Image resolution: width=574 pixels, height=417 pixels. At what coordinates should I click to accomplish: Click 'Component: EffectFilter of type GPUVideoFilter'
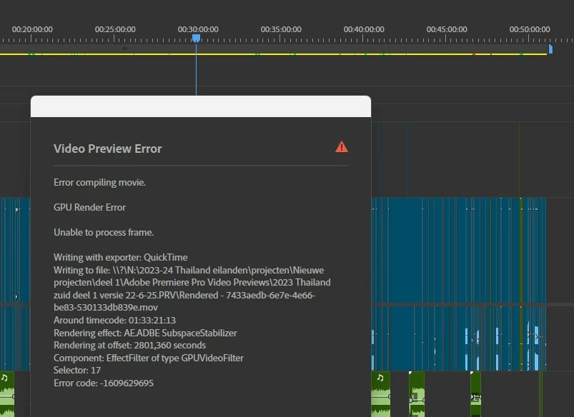point(149,358)
